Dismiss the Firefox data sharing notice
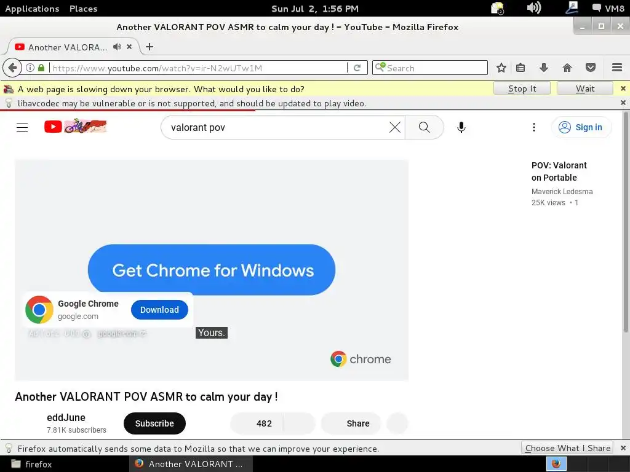This screenshot has height=472, width=630. [623, 448]
